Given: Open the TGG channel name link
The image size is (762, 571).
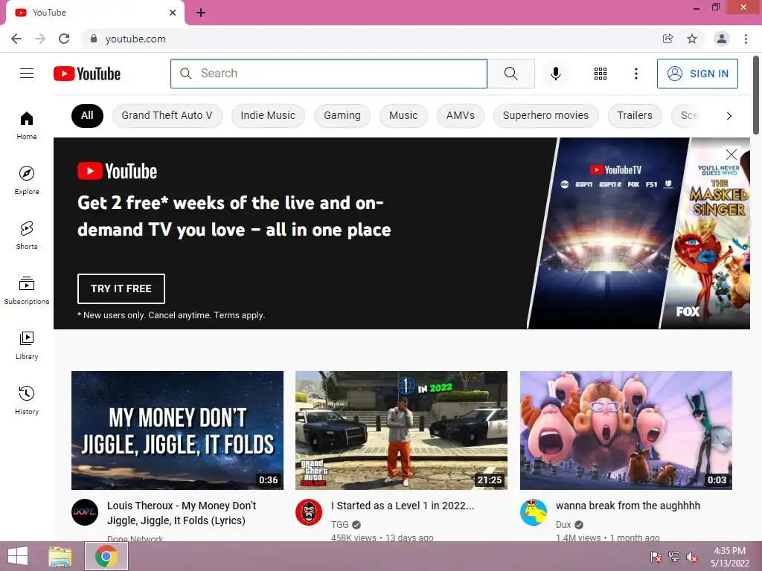Looking at the screenshot, I should 339,524.
